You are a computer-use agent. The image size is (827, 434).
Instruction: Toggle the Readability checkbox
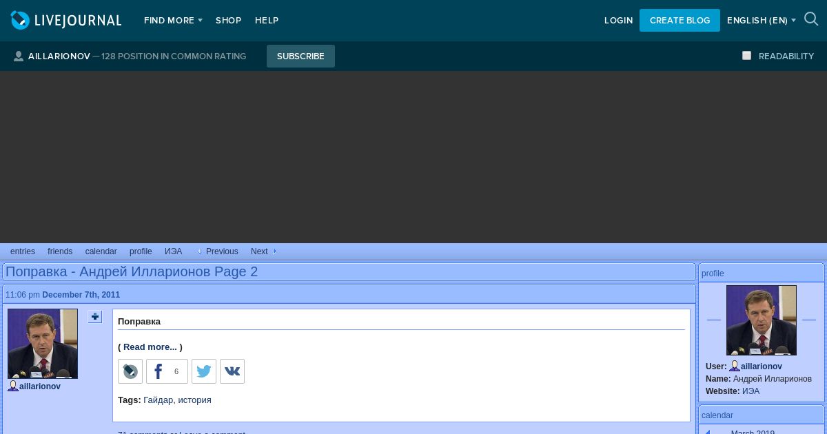(x=746, y=55)
